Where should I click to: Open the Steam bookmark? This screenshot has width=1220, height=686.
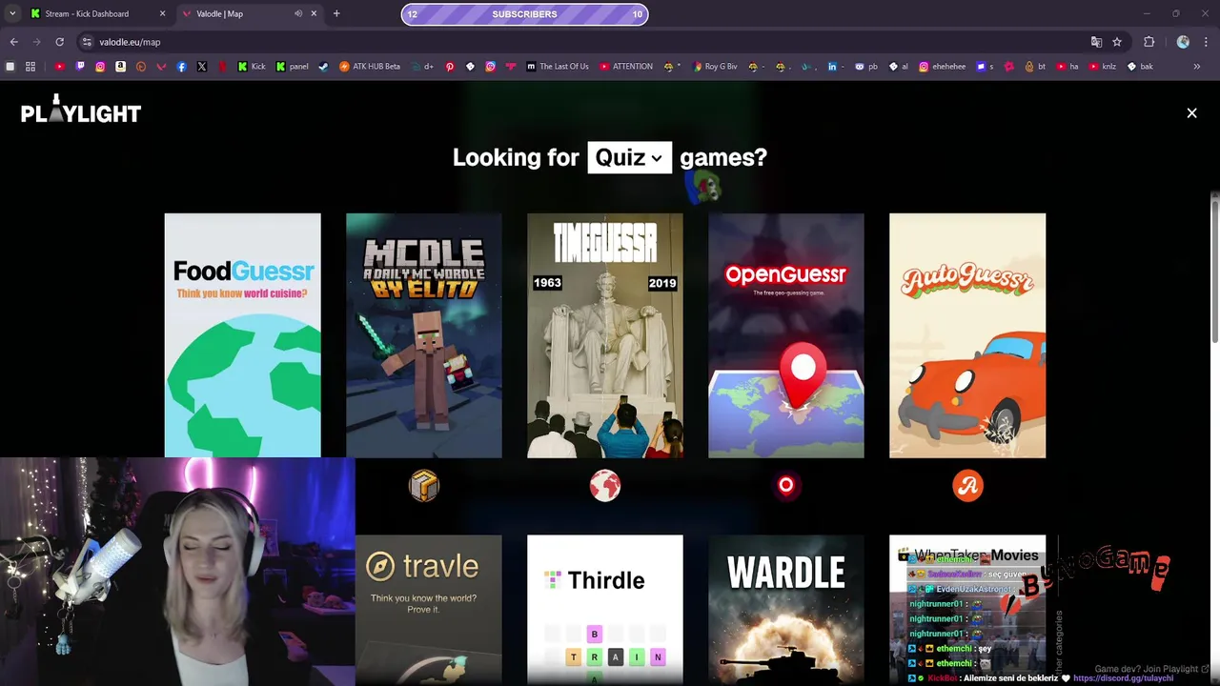(x=323, y=67)
